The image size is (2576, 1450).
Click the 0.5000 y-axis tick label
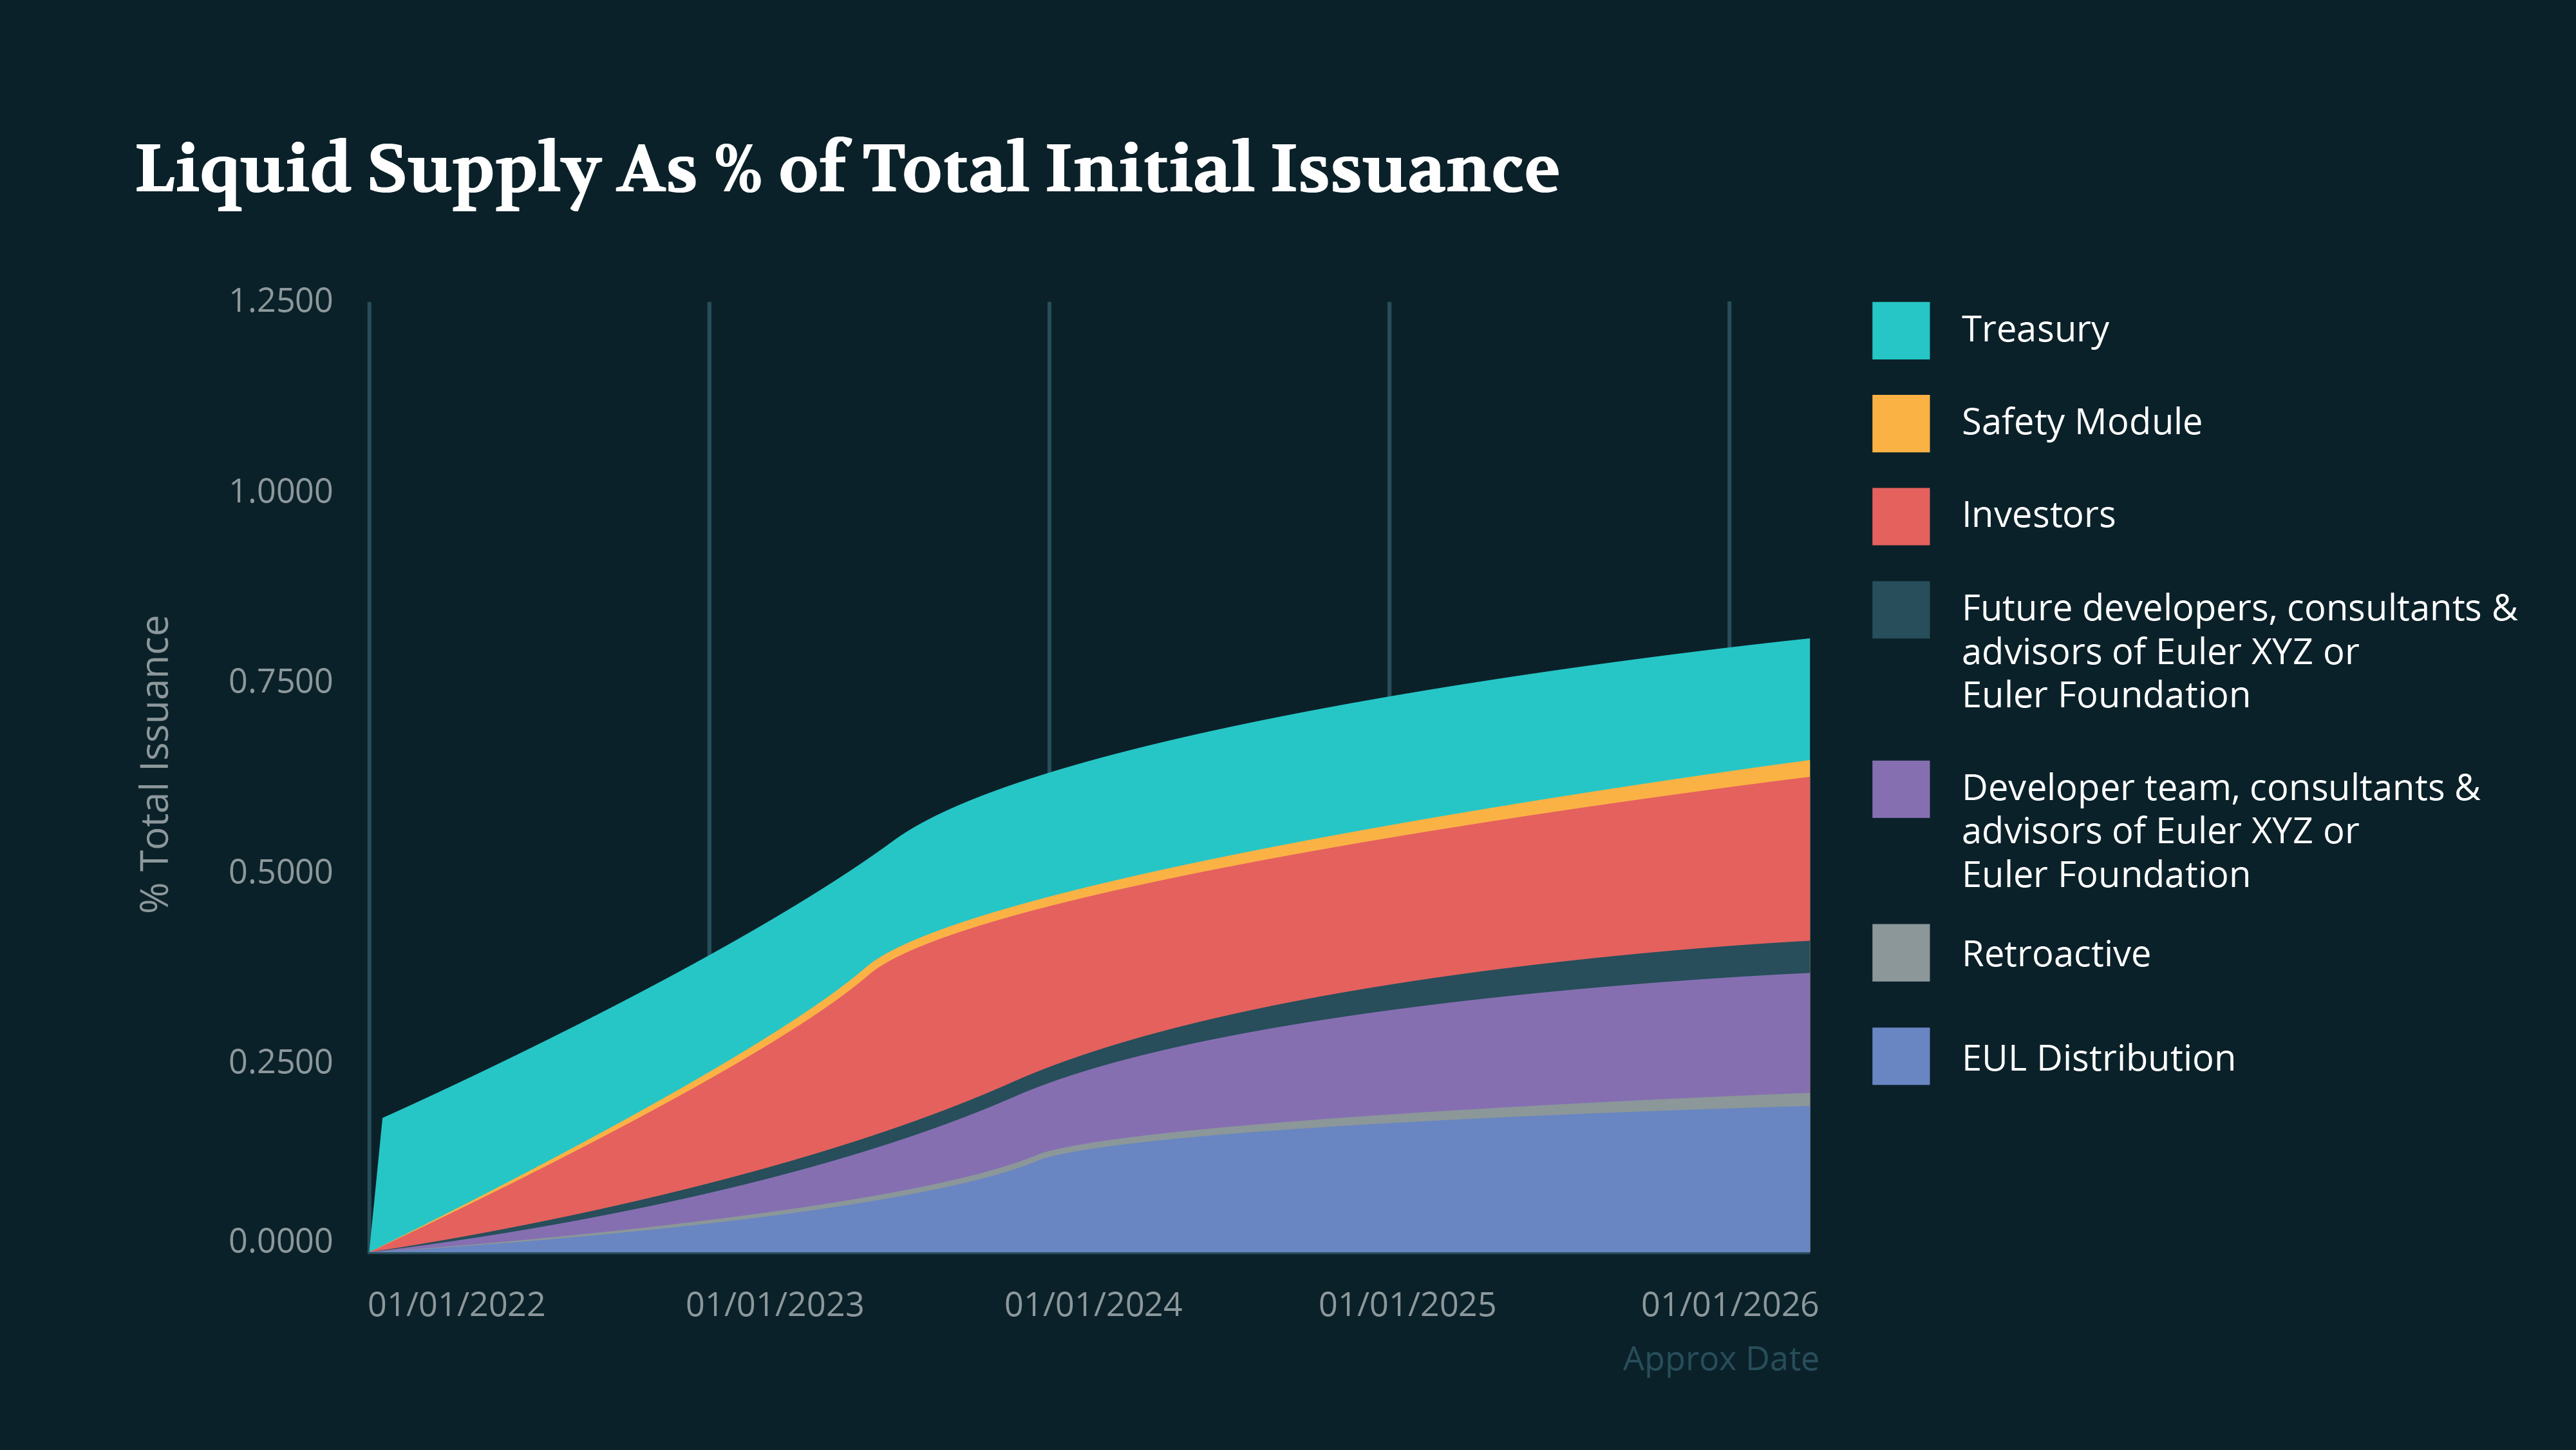pos(283,871)
